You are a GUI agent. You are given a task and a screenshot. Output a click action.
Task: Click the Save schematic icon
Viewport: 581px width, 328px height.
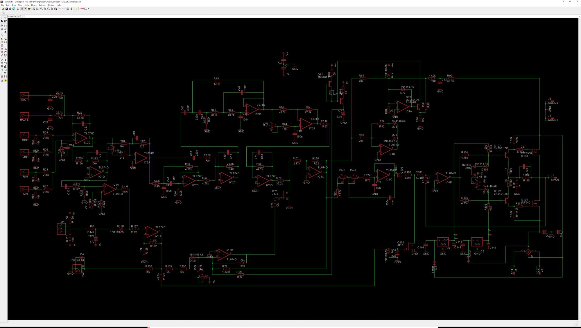tap(6, 9)
